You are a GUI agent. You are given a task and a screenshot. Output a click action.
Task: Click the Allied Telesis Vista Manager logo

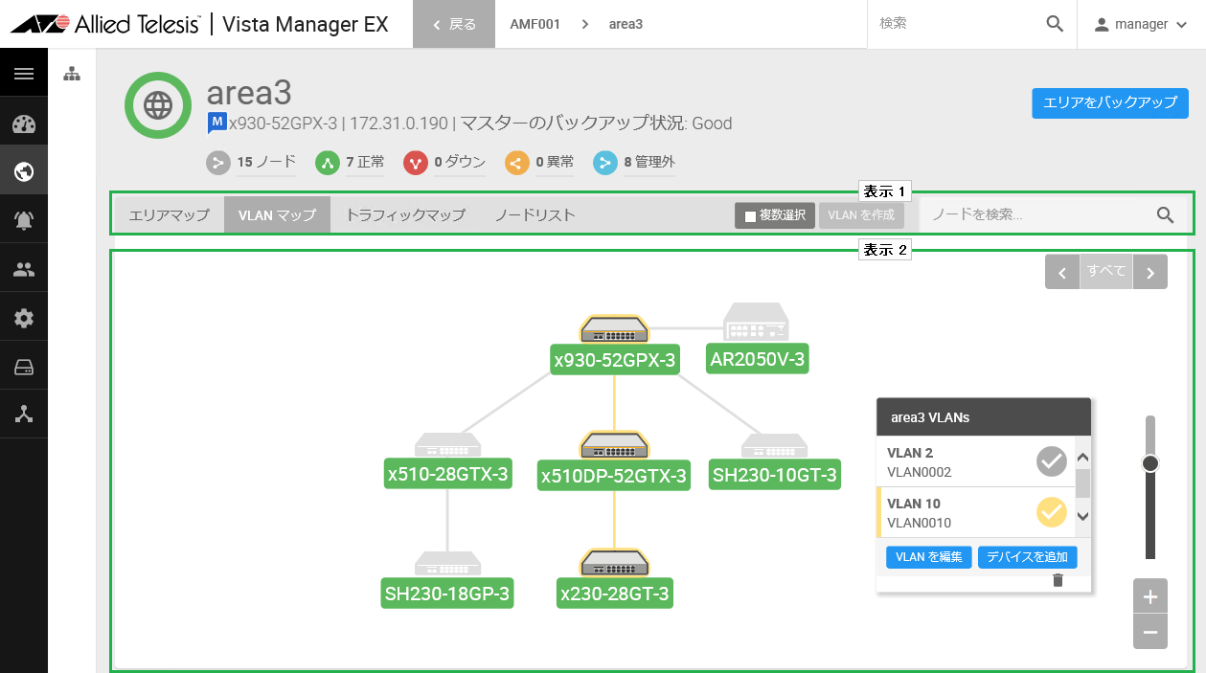point(199,24)
